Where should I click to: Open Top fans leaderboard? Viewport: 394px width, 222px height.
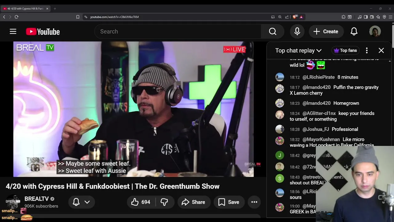tap(345, 50)
